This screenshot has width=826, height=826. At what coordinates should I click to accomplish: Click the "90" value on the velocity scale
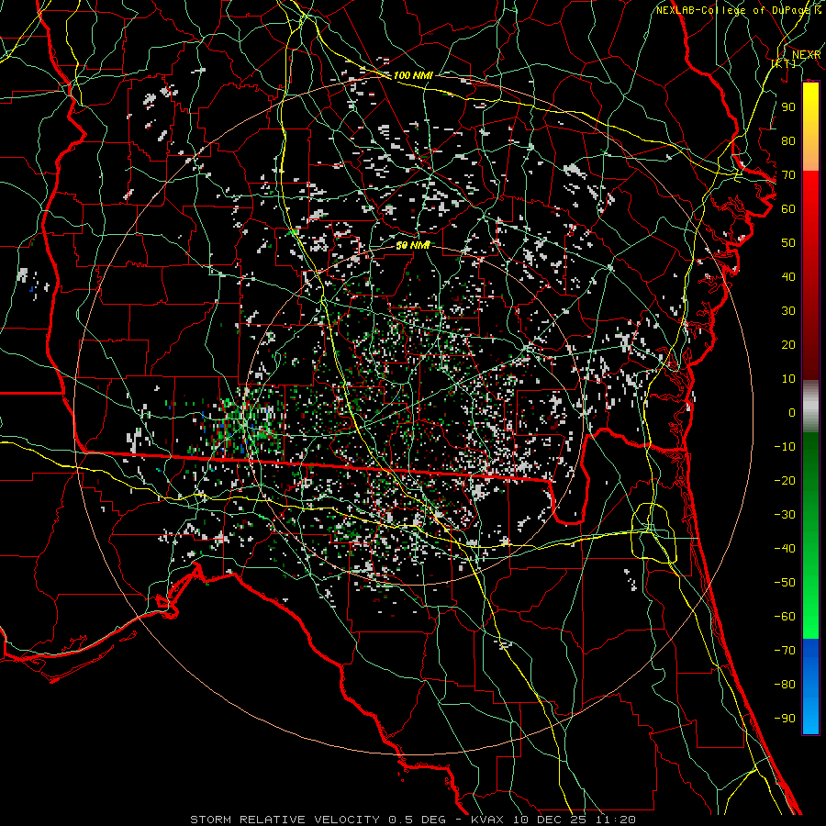[x=788, y=107]
